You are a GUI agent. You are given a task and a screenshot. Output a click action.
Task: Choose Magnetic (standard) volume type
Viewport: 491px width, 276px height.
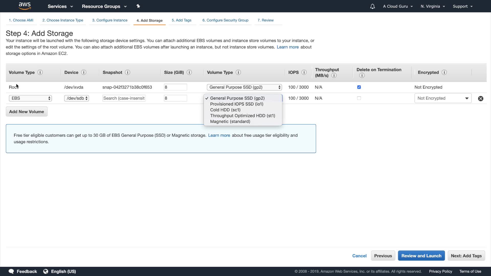[230, 121]
